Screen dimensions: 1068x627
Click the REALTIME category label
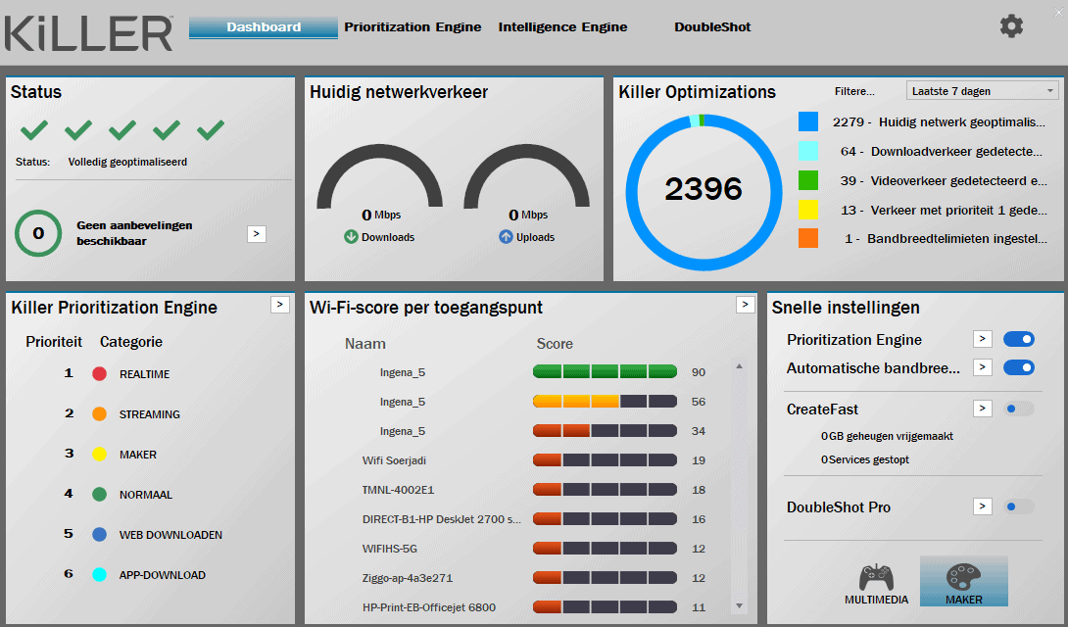click(x=144, y=374)
